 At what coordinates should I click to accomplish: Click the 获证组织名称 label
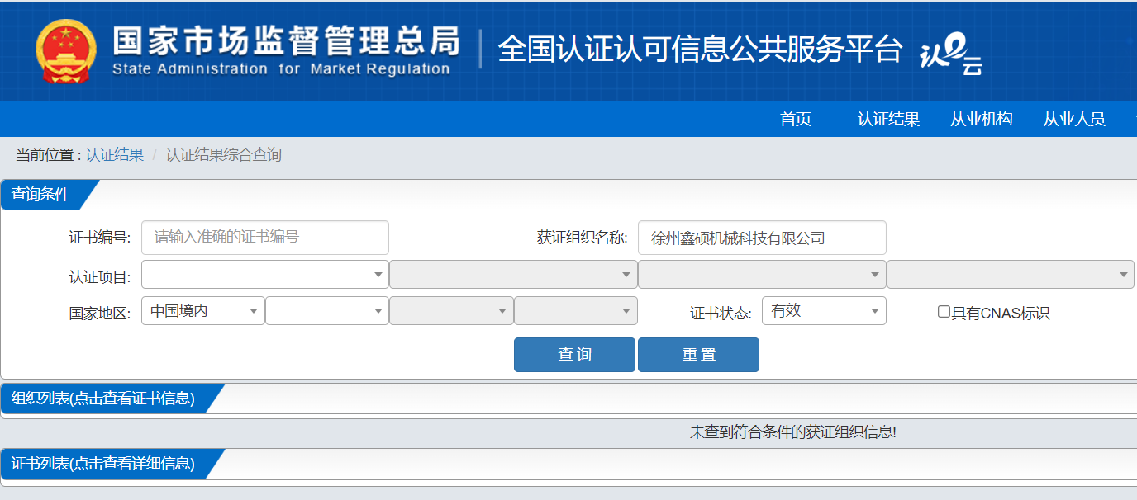(x=583, y=238)
